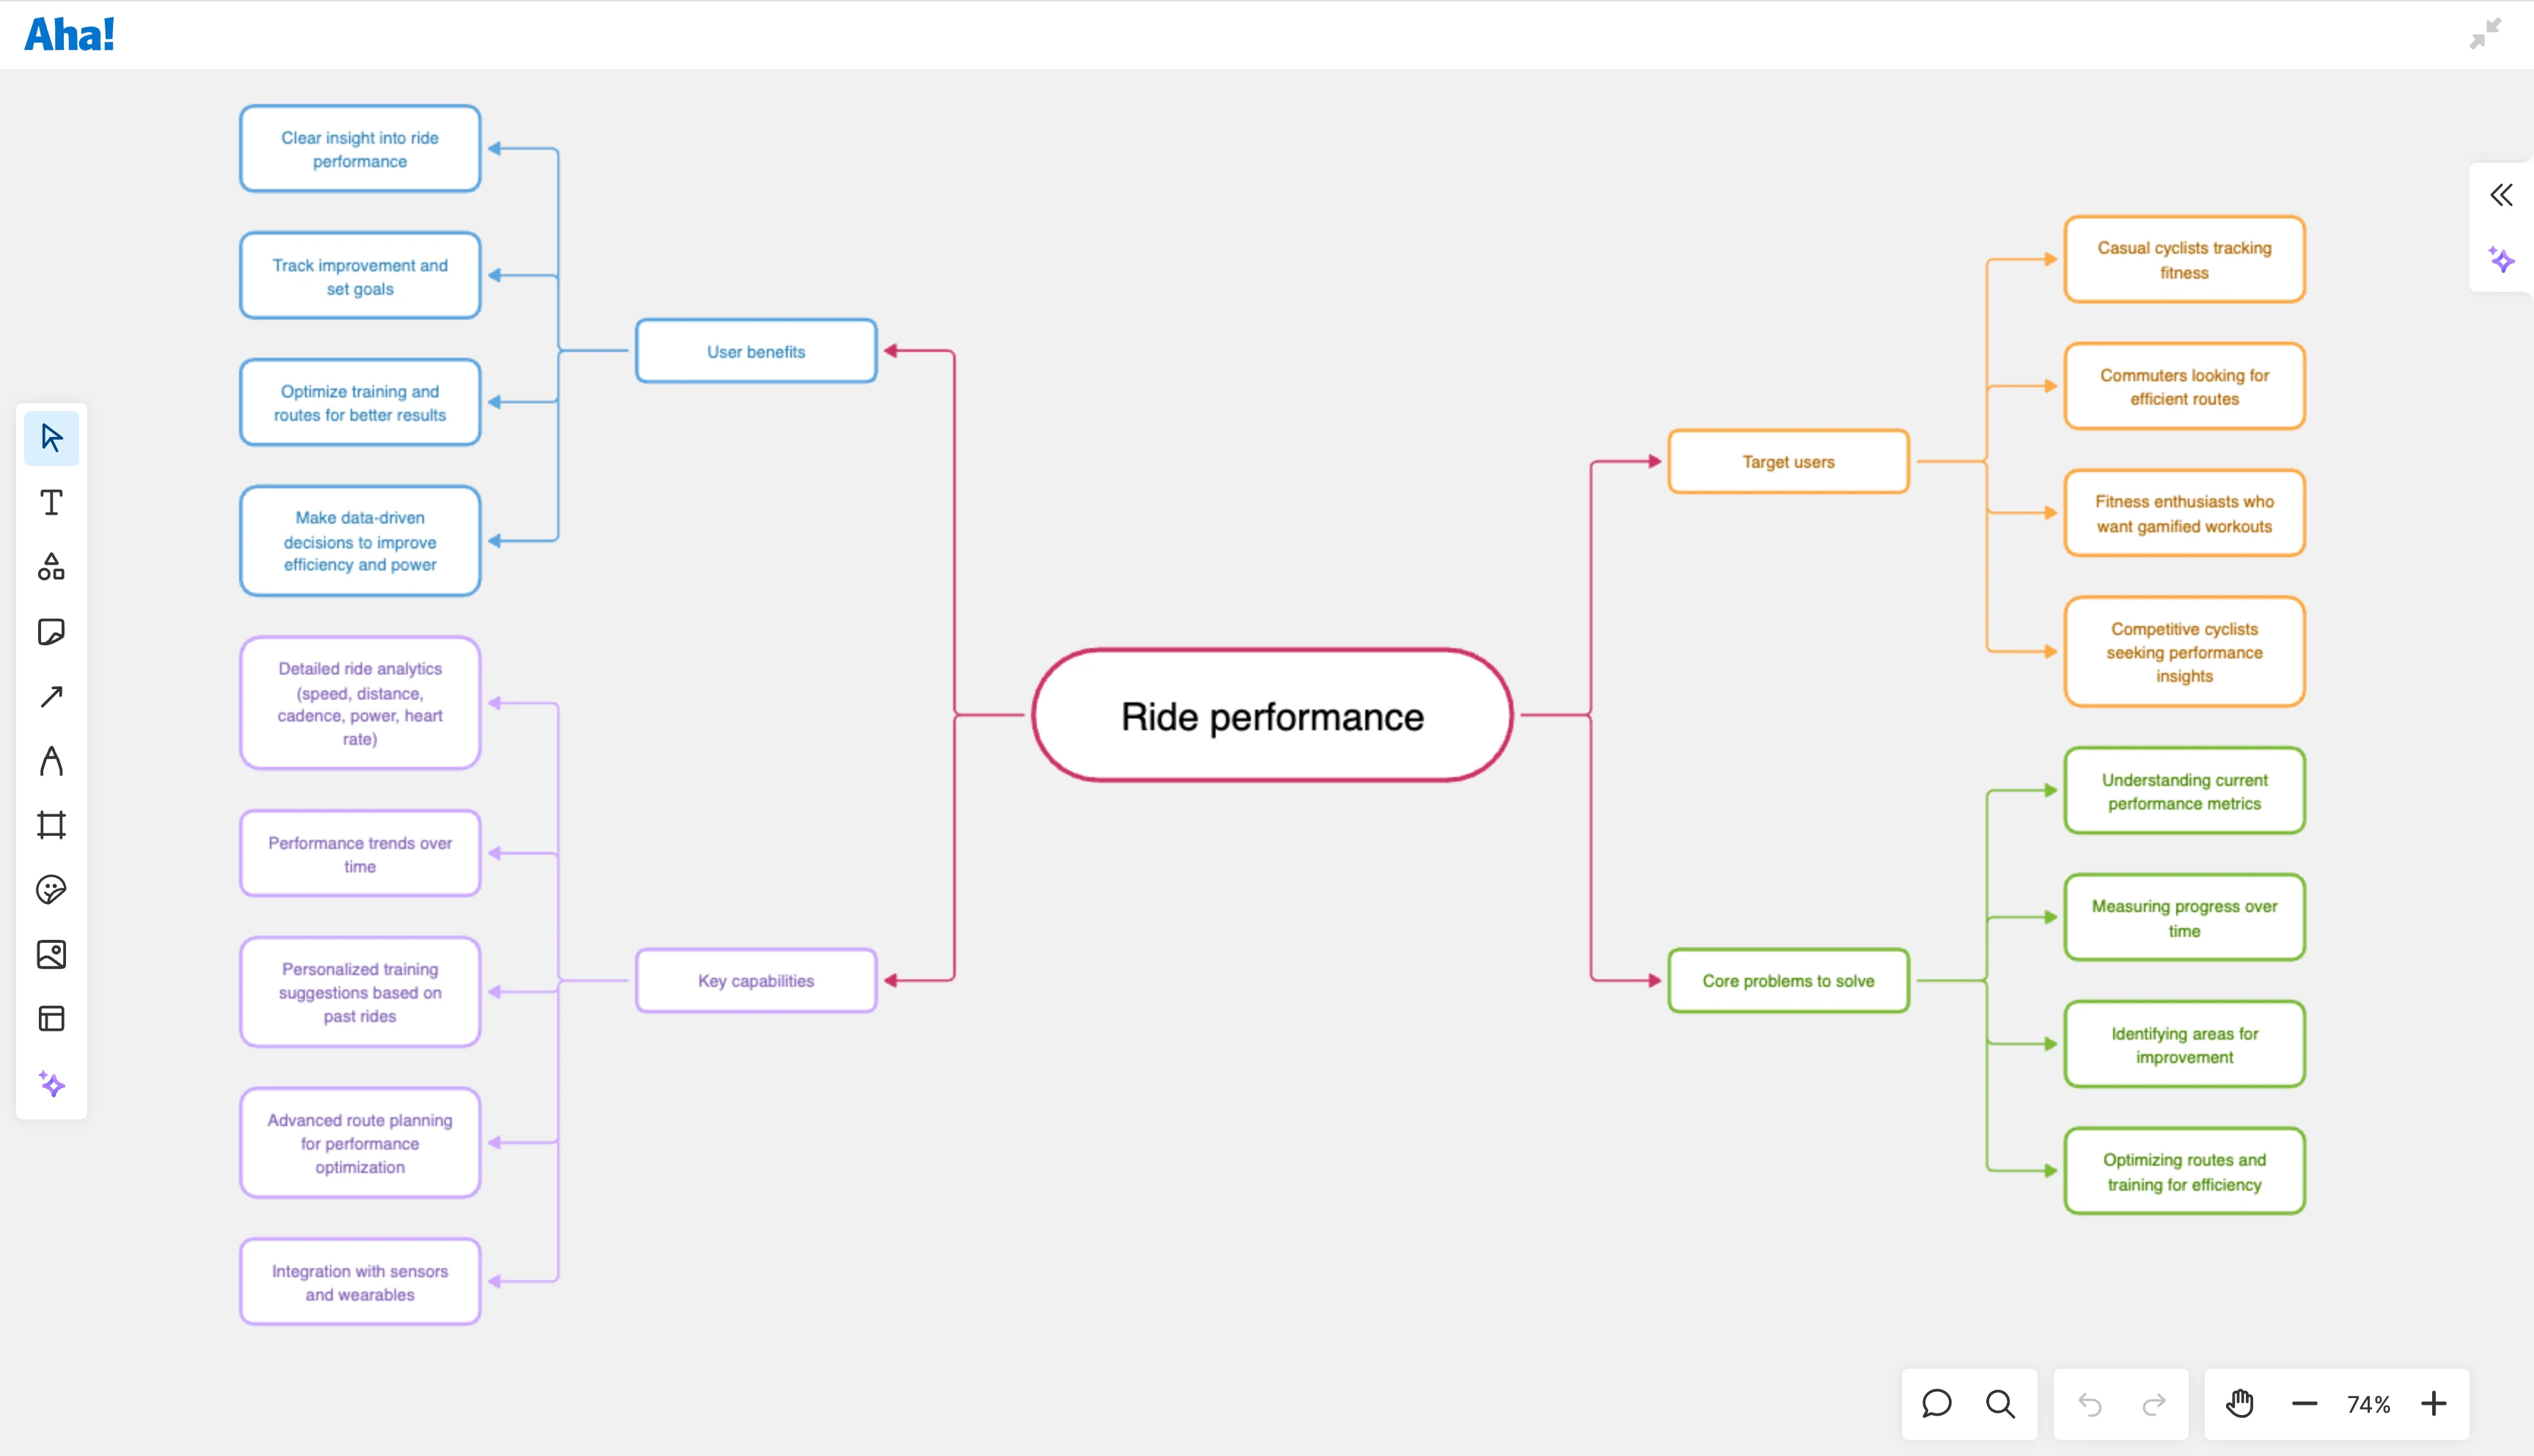Insert an image onto the whiteboard
The width and height of the screenshot is (2534, 1456).
pos(51,954)
